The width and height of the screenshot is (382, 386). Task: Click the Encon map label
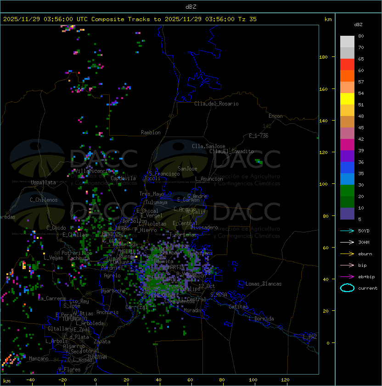pyautogui.click(x=275, y=116)
